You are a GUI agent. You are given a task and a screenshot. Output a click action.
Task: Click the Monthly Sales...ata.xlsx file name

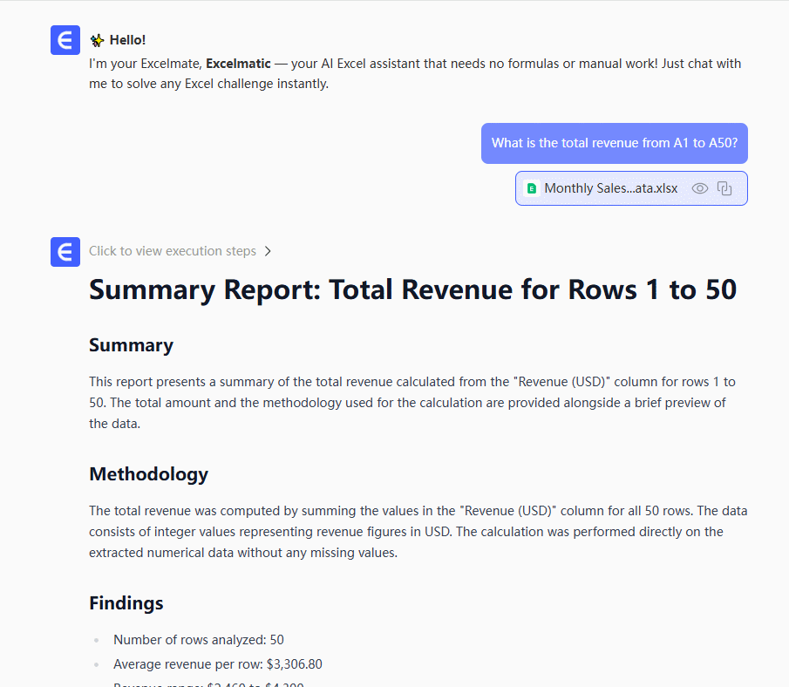(x=610, y=188)
